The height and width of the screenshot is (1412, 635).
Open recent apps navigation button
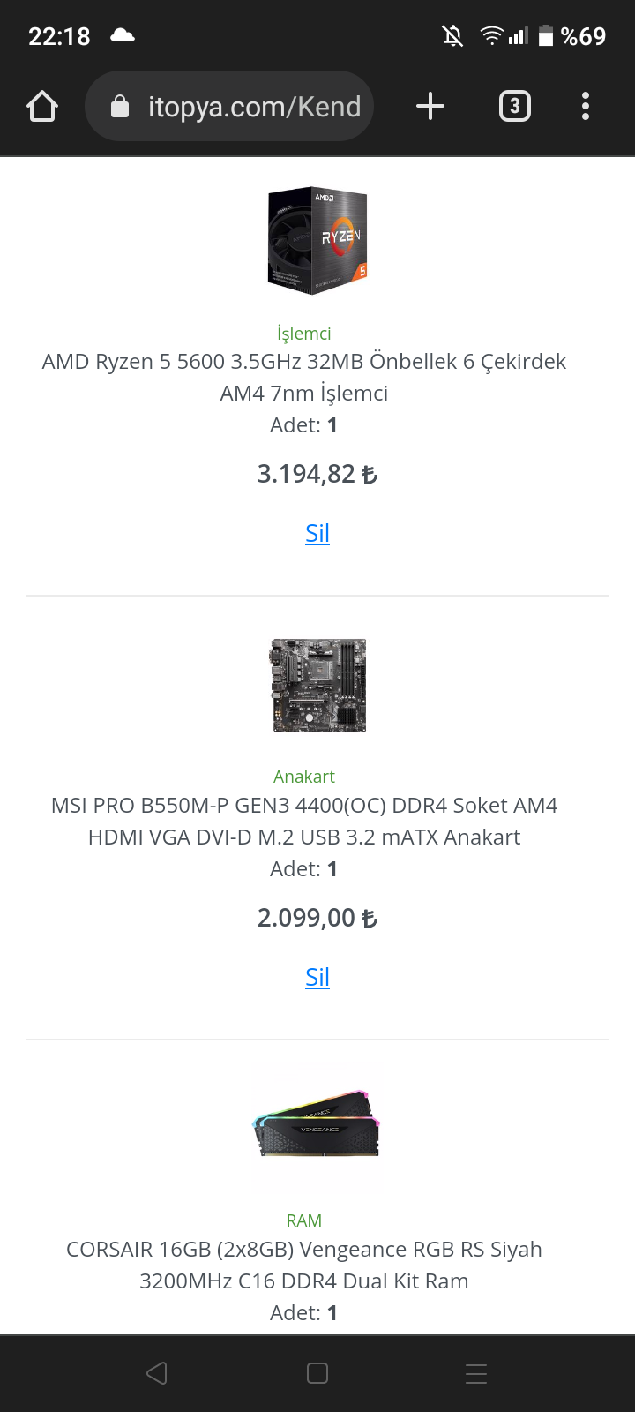pyautogui.click(x=476, y=1373)
